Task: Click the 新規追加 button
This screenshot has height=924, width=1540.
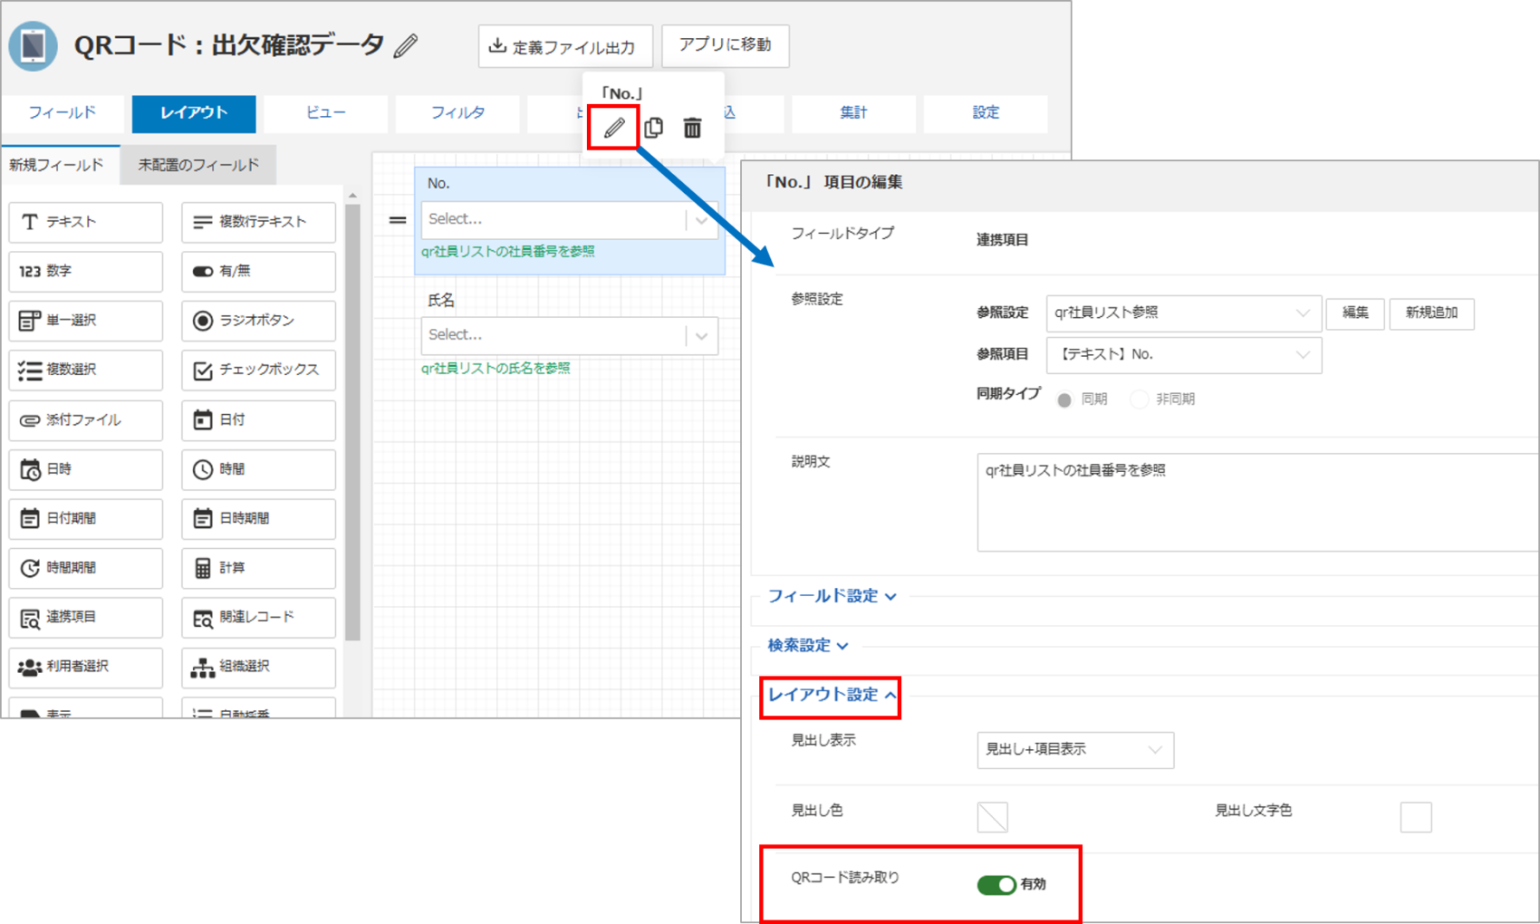Action: (1431, 313)
